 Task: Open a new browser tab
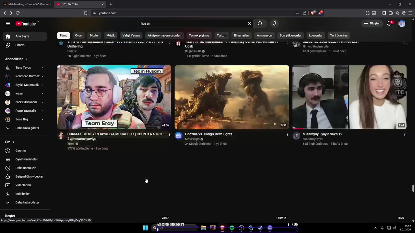[x=111, y=4]
